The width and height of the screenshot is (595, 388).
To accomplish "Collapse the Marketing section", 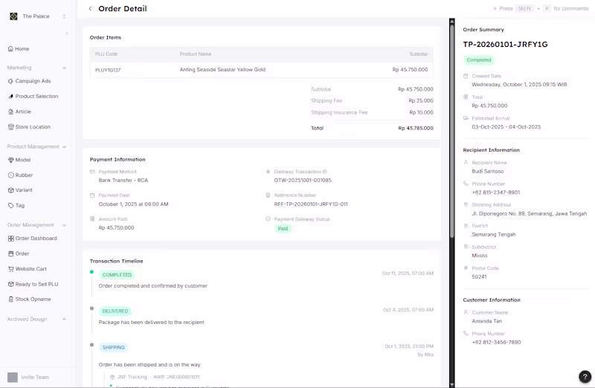I will 64,68.
